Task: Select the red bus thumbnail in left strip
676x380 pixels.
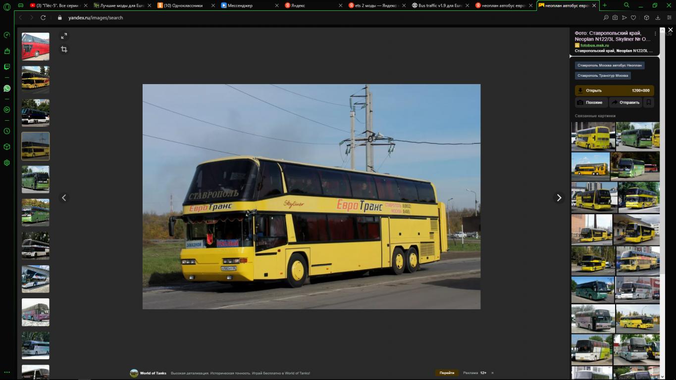Action: pyautogui.click(x=36, y=47)
